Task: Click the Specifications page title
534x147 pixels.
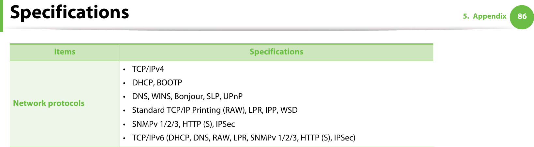Action: (x=69, y=12)
